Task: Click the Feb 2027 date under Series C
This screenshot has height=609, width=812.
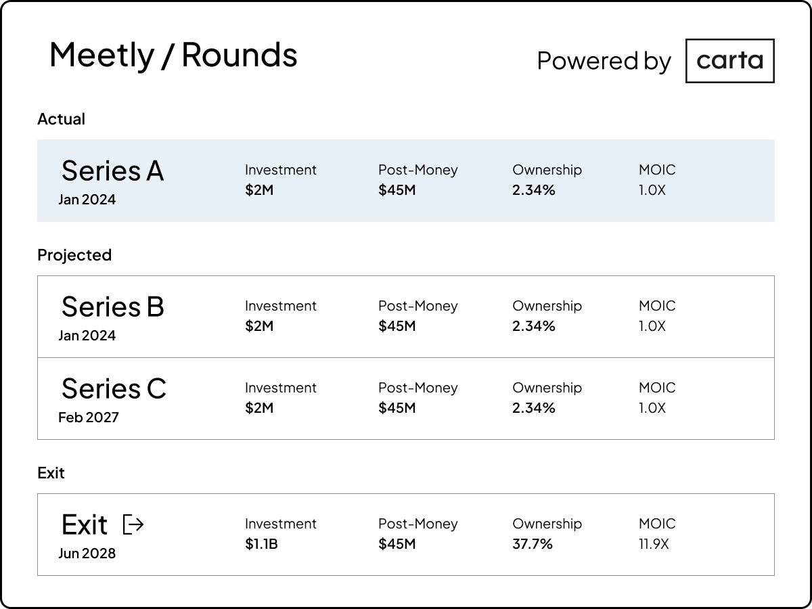Action: click(89, 418)
